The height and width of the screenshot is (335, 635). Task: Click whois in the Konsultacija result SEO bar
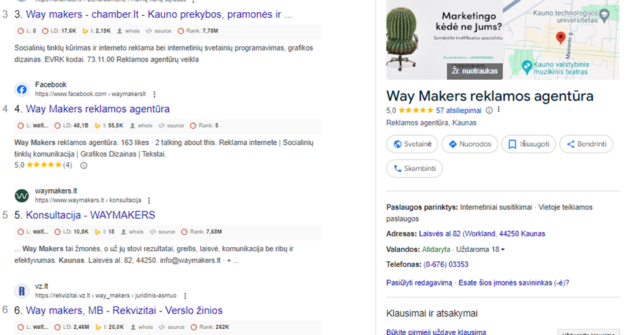coord(132,232)
